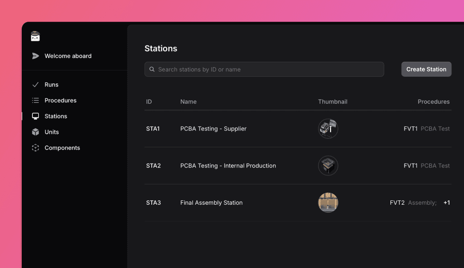Open the Final Assembly Station thumbnail

(x=328, y=203)
